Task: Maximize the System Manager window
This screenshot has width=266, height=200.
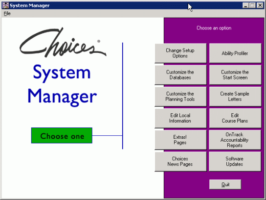Action: 252,5
